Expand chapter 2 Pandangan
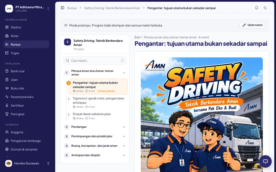 tap(95, 127)
